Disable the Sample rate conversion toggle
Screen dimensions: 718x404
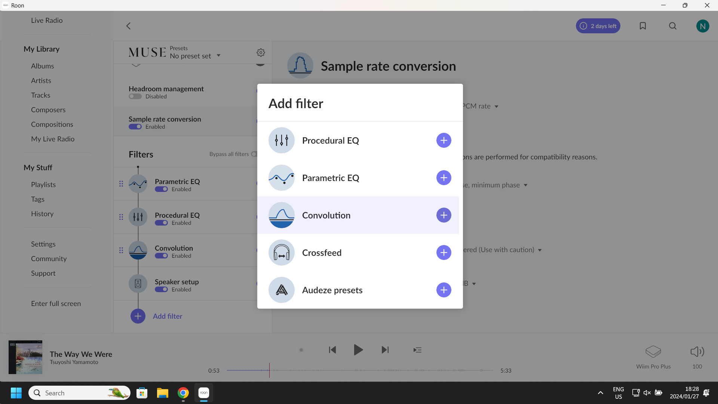point(135,126)
